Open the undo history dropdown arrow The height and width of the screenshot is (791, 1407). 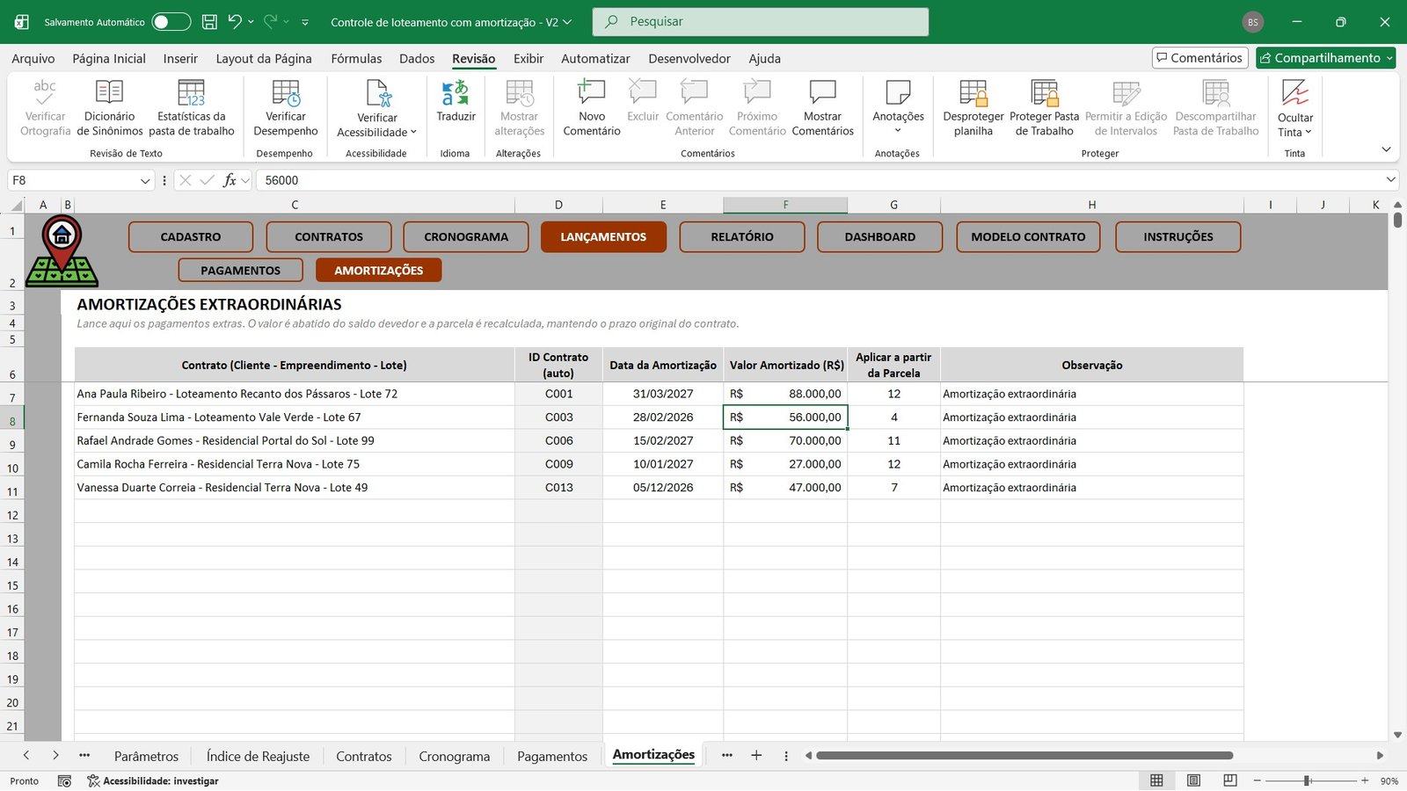click(251, 21)
